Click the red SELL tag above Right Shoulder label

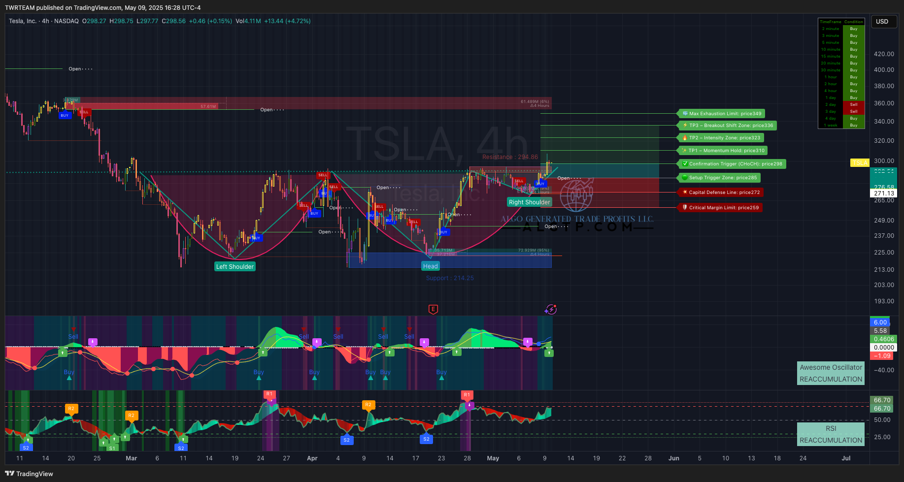(x=519, y=181)
